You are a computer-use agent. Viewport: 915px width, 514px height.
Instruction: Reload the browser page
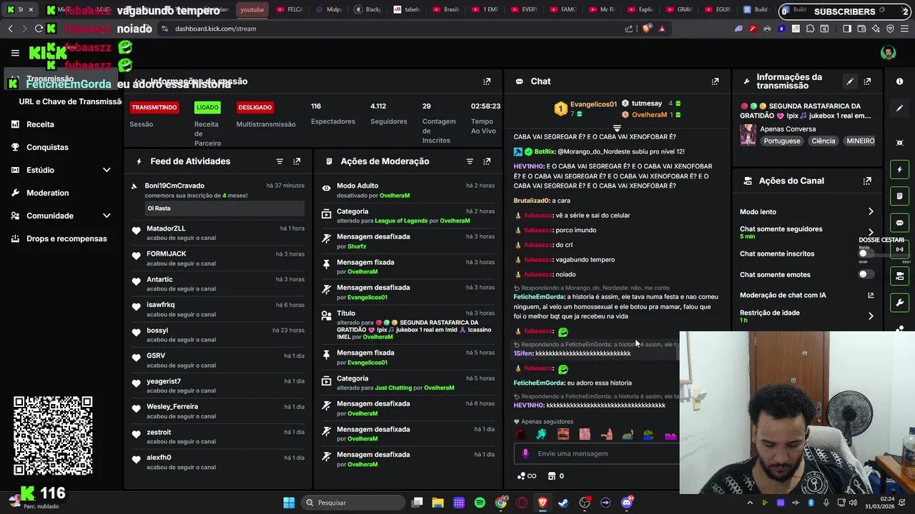[39, 29]
